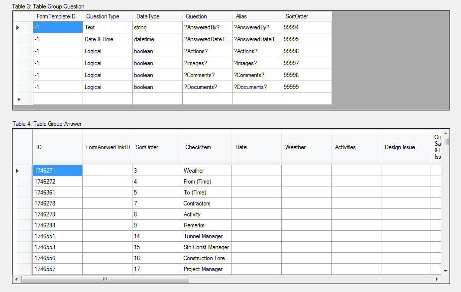Click the Weather column header
This screenshot has height=292, width=461.
[x=306, y=147]
